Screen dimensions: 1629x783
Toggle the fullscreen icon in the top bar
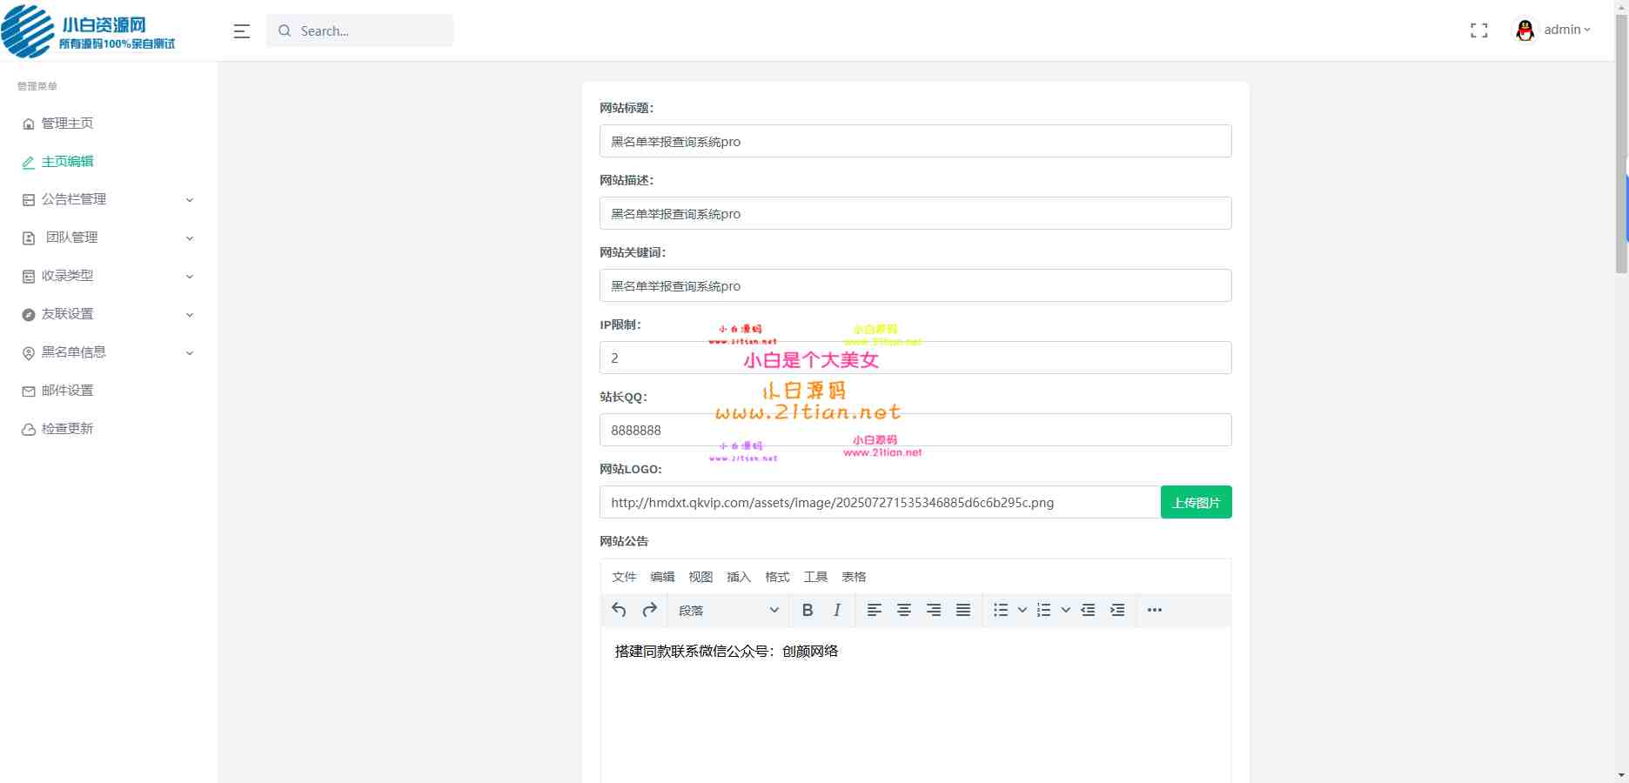1478,30
